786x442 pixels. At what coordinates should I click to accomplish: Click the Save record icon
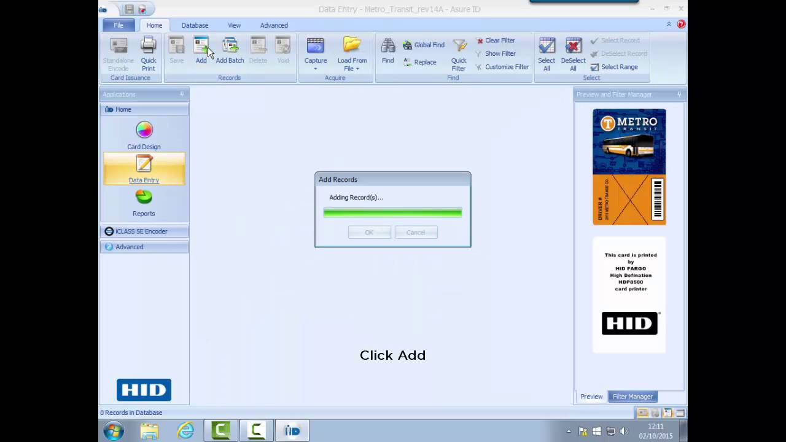[176, 45]
